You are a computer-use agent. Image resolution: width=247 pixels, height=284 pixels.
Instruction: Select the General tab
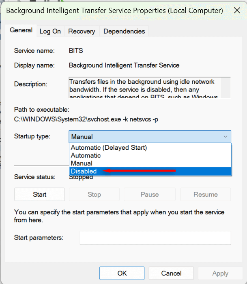[x=21, y=30]
